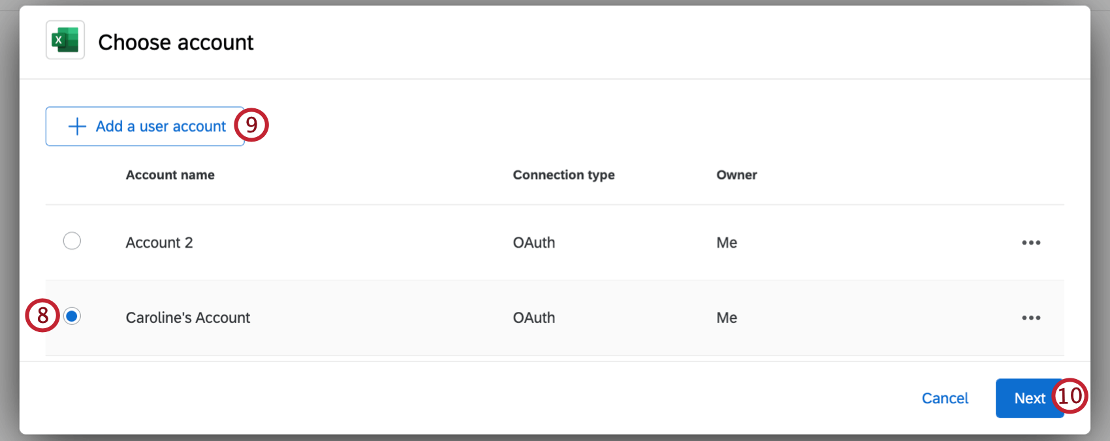Click the Account name column header

[170, 175]
